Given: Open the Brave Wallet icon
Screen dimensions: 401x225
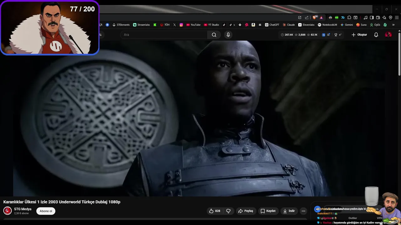Looking at the screenshot, I should pyautogui.click(x=378, y=17).
